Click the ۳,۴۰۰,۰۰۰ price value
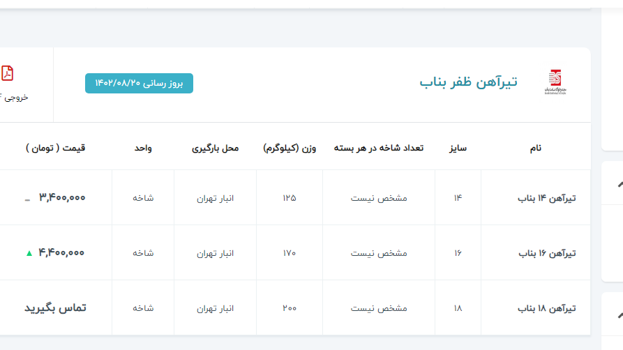 [x=62, y=198]
